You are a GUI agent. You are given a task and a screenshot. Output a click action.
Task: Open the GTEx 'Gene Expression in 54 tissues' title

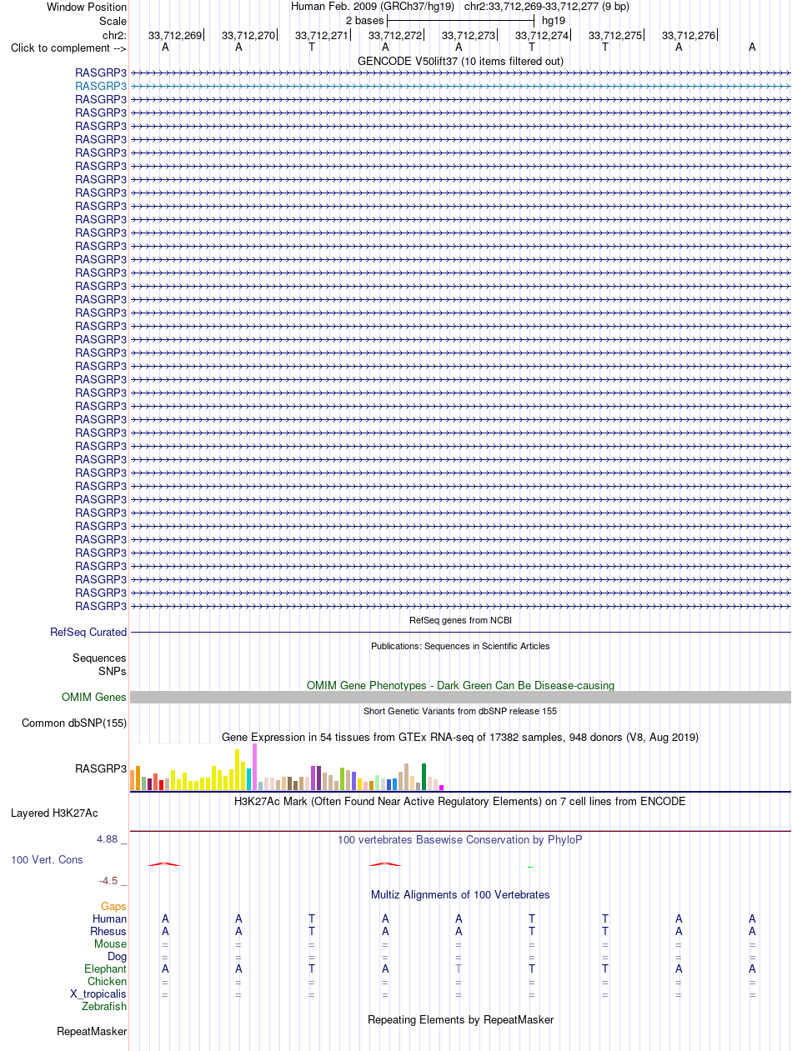[x=460, y=738]
